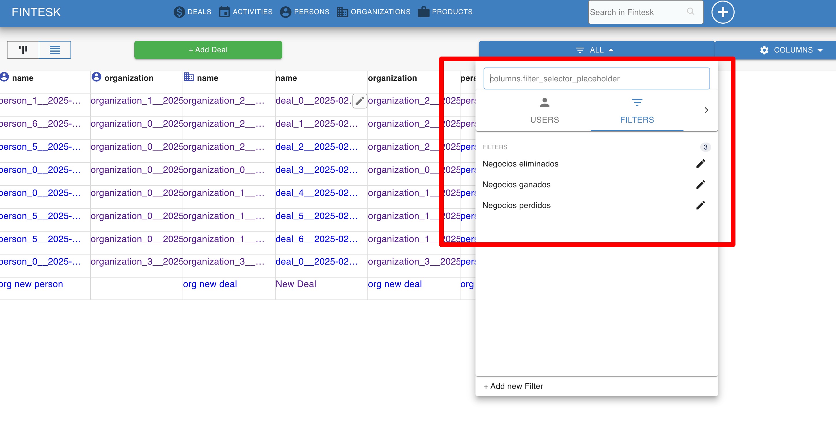Click the search magnifier icon

(x=691, y=11)
